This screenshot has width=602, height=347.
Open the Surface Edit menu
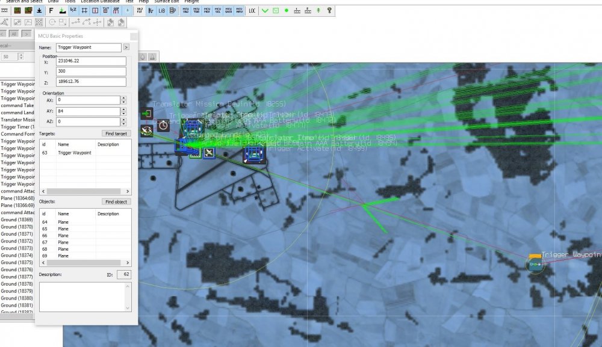click(x=167, y=2)
